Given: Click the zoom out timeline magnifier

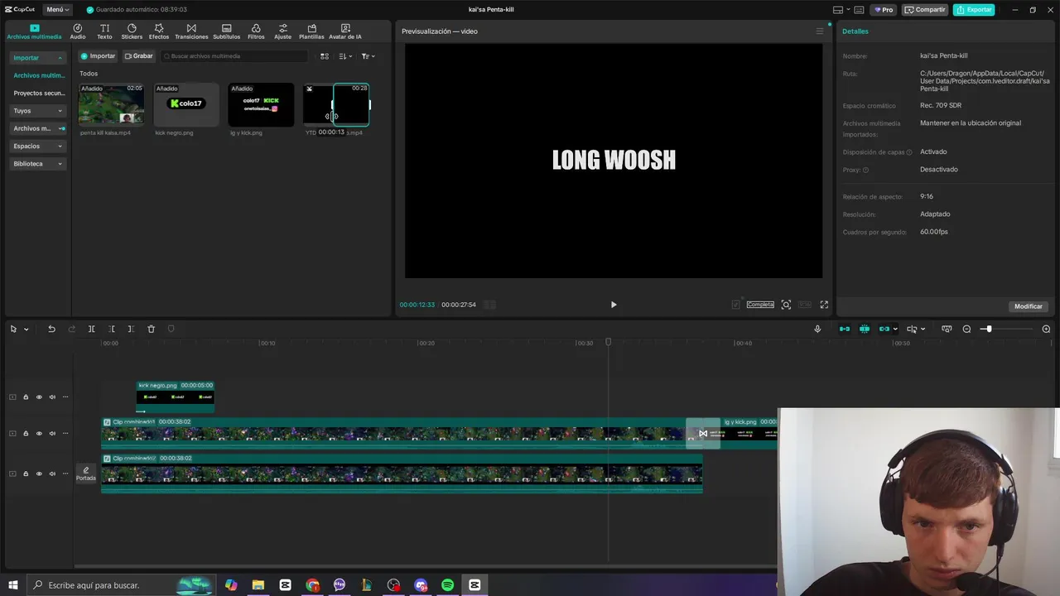Looking at the screenshot, I should [x=966, y=329].
